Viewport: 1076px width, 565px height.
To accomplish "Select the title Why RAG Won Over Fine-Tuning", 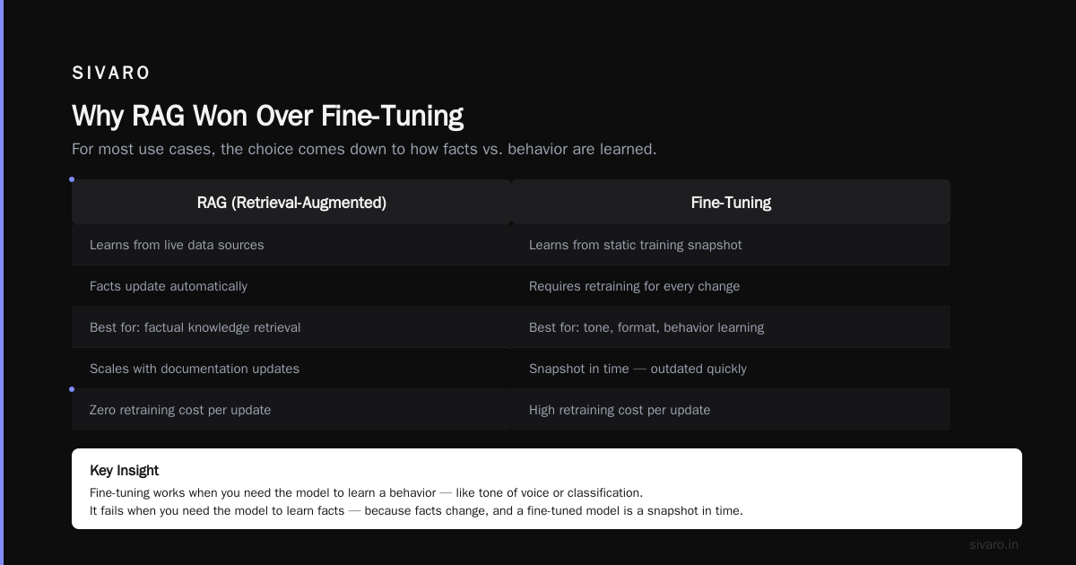I will click(x=267, y=116).
